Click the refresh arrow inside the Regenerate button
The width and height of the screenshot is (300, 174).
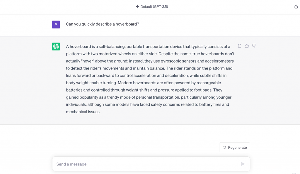tap(224, 147)
